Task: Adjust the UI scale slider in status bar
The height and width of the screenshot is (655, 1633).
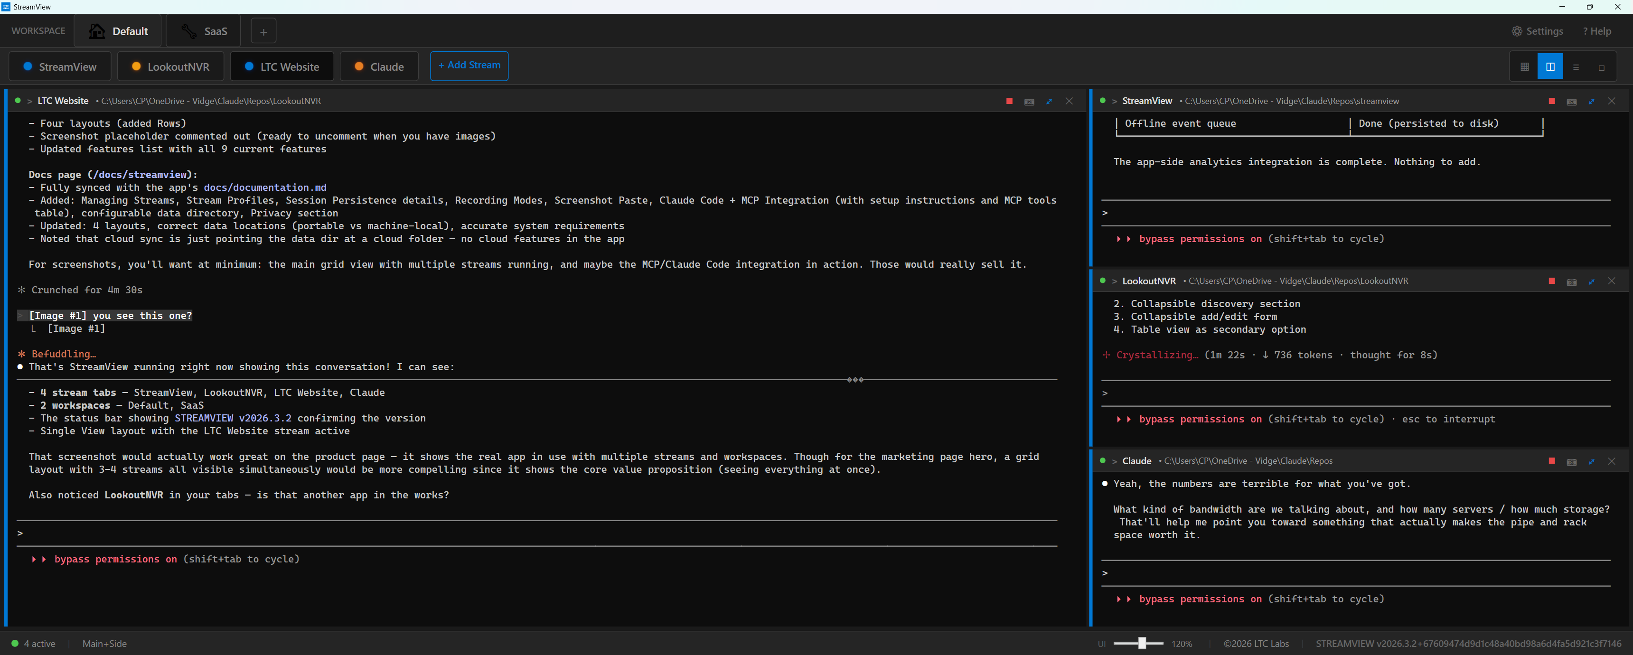Action: 1138,643
